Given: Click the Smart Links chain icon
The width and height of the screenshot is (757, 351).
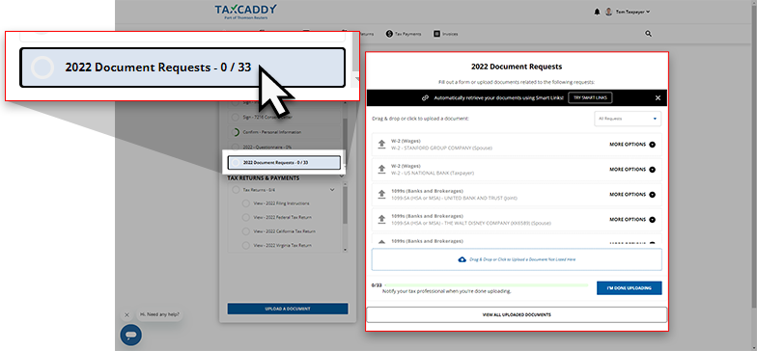Looking at the screenshot, I should [x=425, y=98].
